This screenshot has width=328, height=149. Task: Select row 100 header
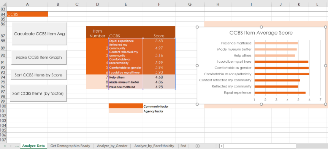[x=3, y=106]
